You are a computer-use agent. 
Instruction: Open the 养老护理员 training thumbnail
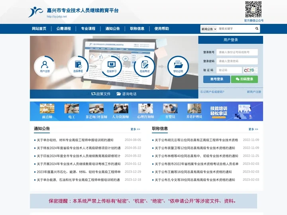pos(195,108)
